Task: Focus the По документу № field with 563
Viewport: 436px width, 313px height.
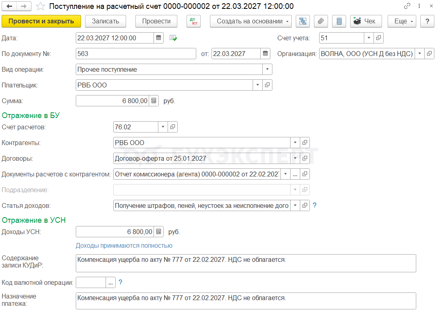Action: click(x=136, y=54)
